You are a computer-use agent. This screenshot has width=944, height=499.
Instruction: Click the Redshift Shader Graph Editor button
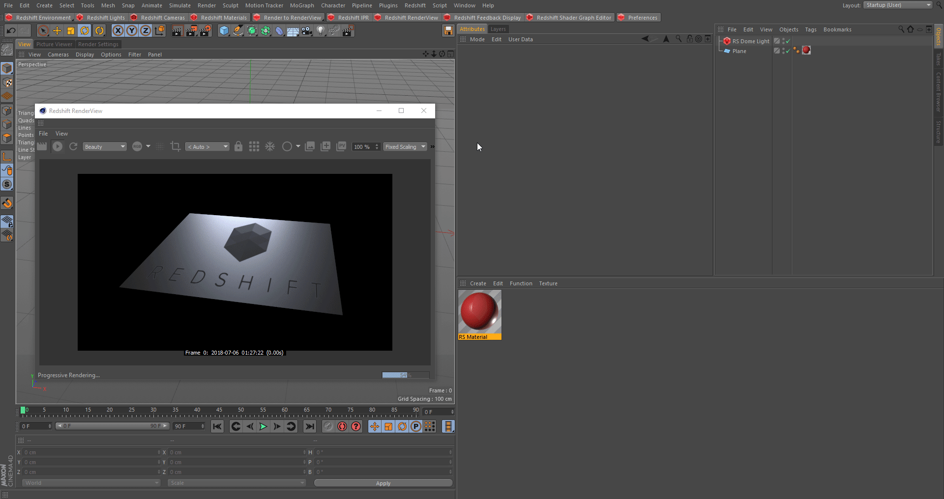(x=569, y=18)
